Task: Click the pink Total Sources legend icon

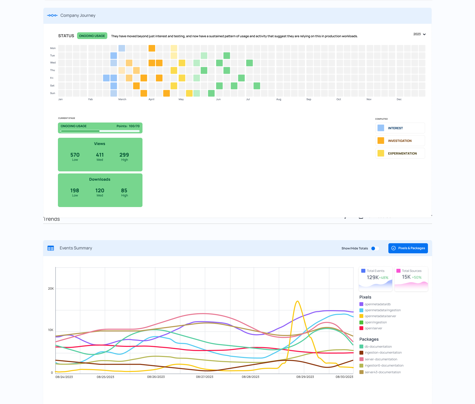Action: (398, 271)
